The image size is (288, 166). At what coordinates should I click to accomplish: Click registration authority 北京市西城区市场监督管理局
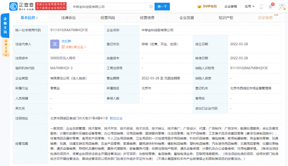coord(251,88)
